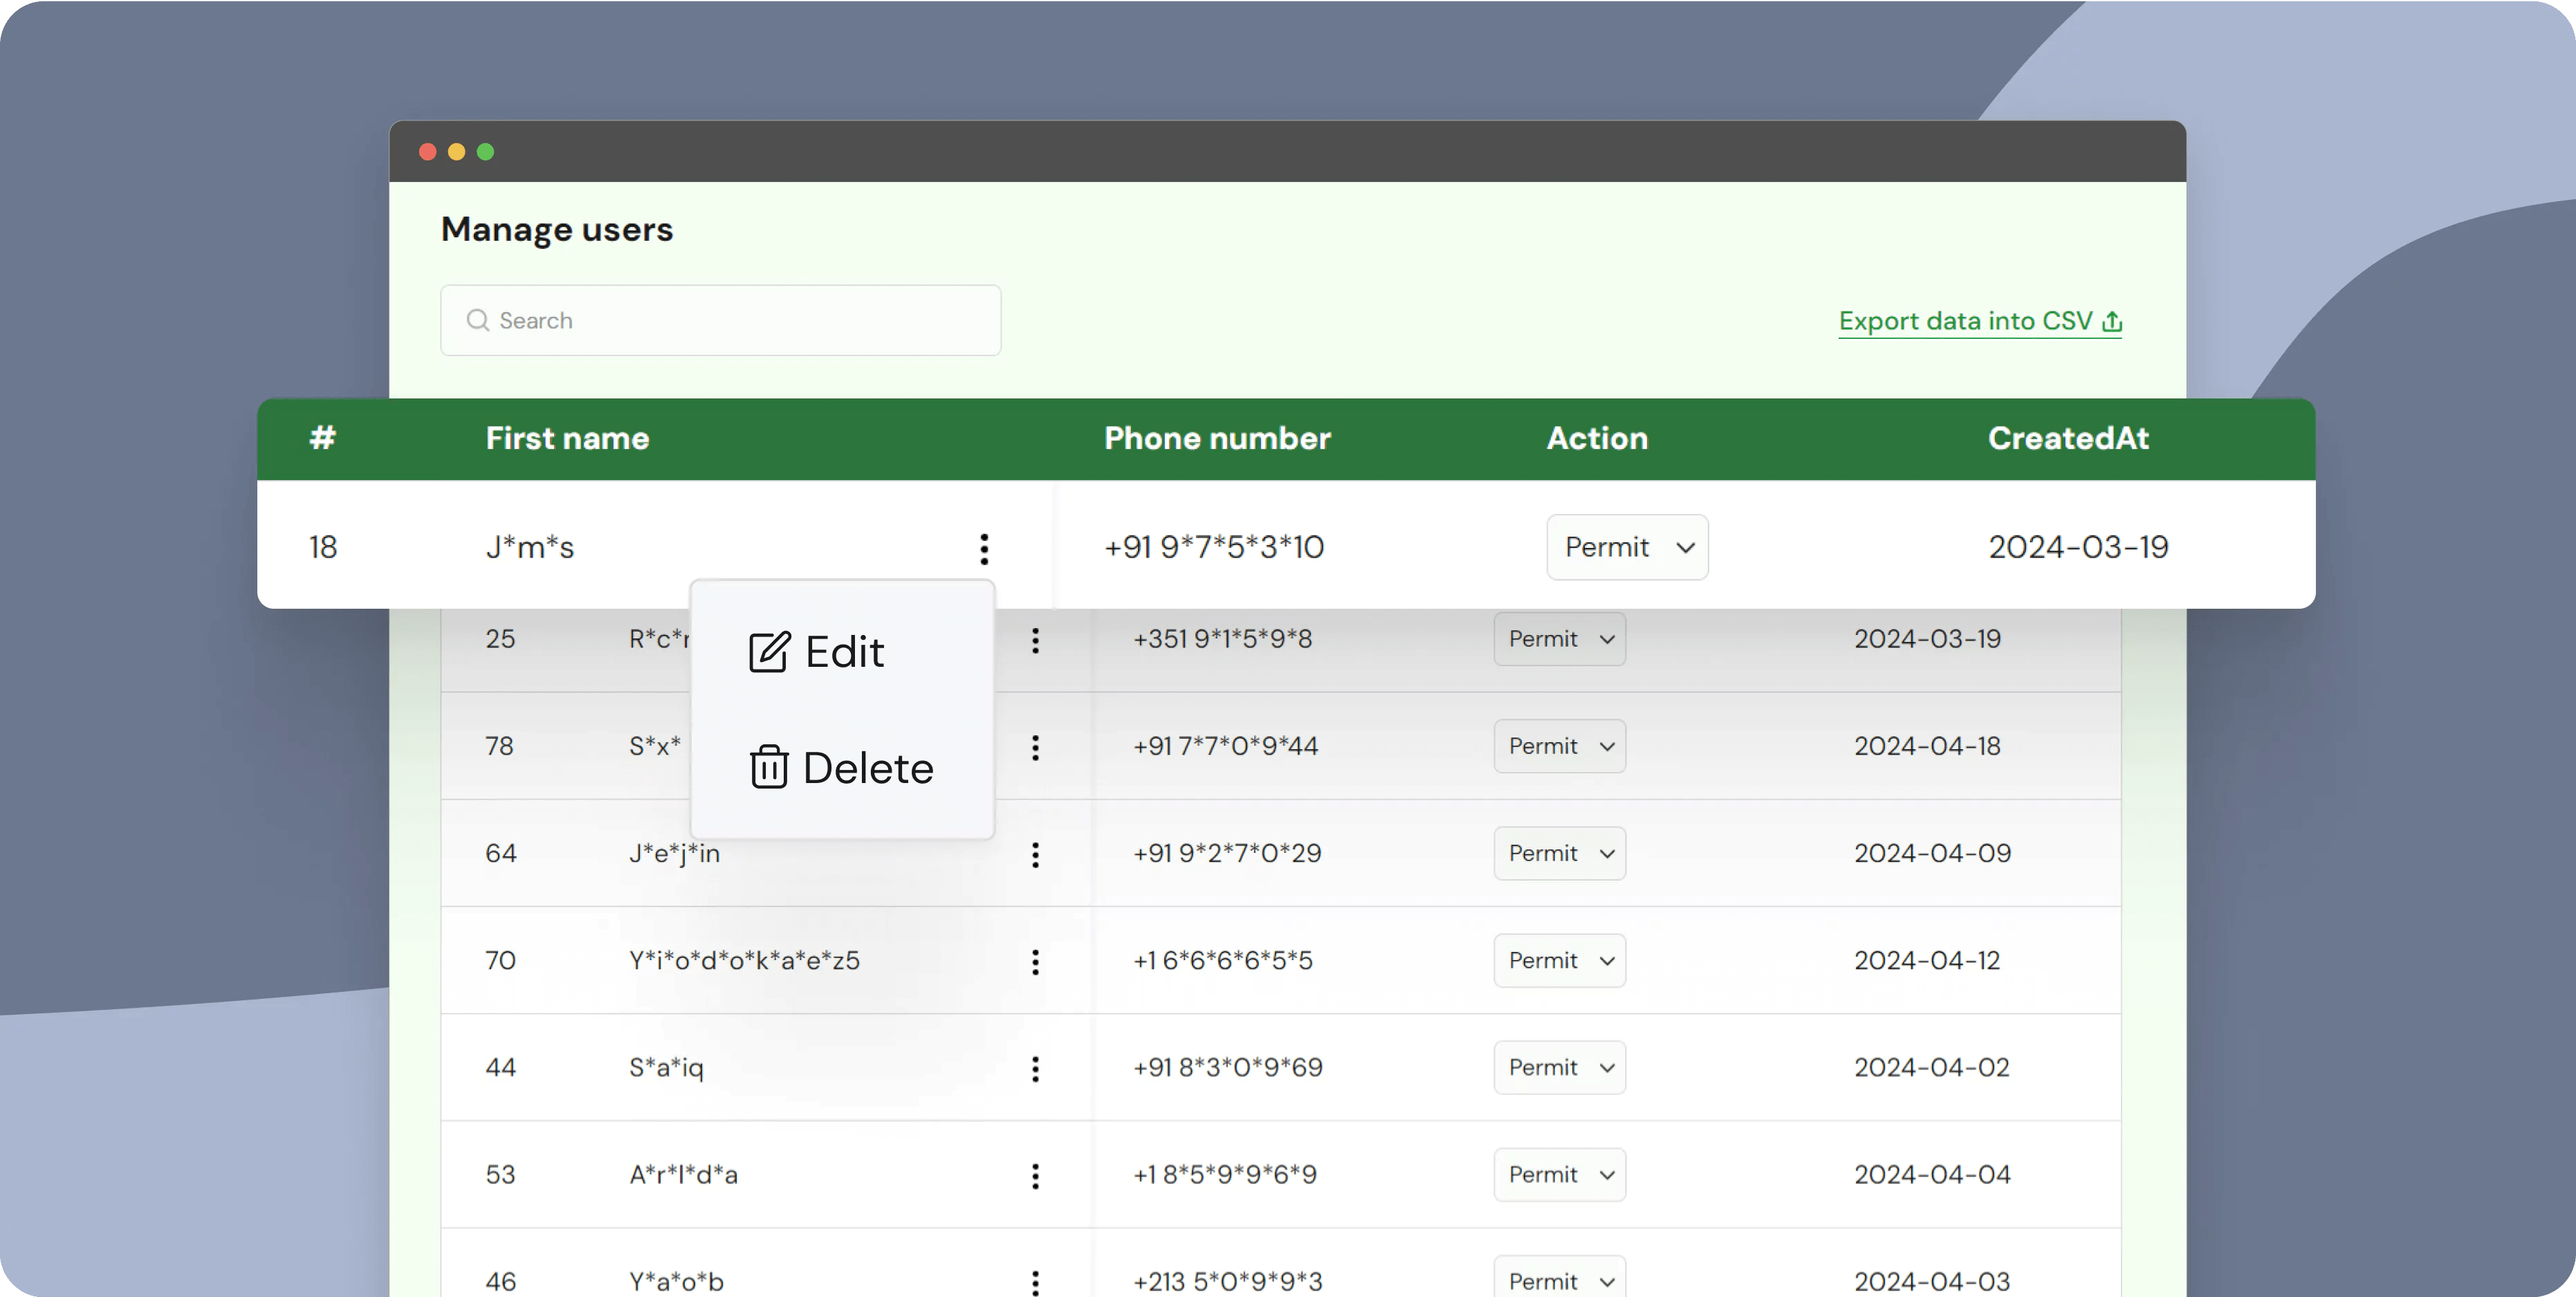Open Permit dropdown for user 46

click(x=1559, y=1278)
